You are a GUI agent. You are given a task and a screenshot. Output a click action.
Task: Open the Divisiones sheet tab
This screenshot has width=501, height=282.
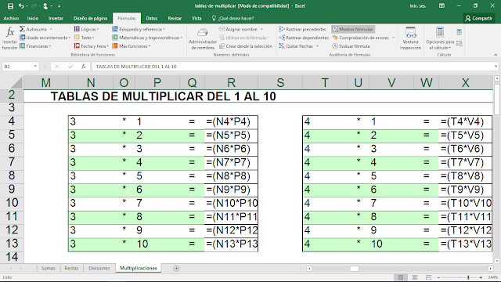99,268
